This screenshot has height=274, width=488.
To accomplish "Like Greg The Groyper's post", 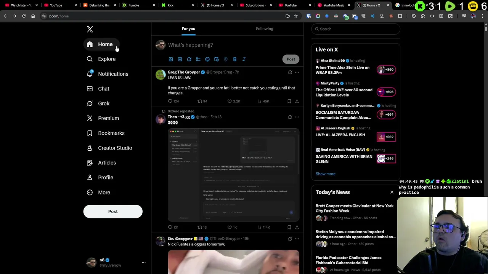I will pos(234,101).
